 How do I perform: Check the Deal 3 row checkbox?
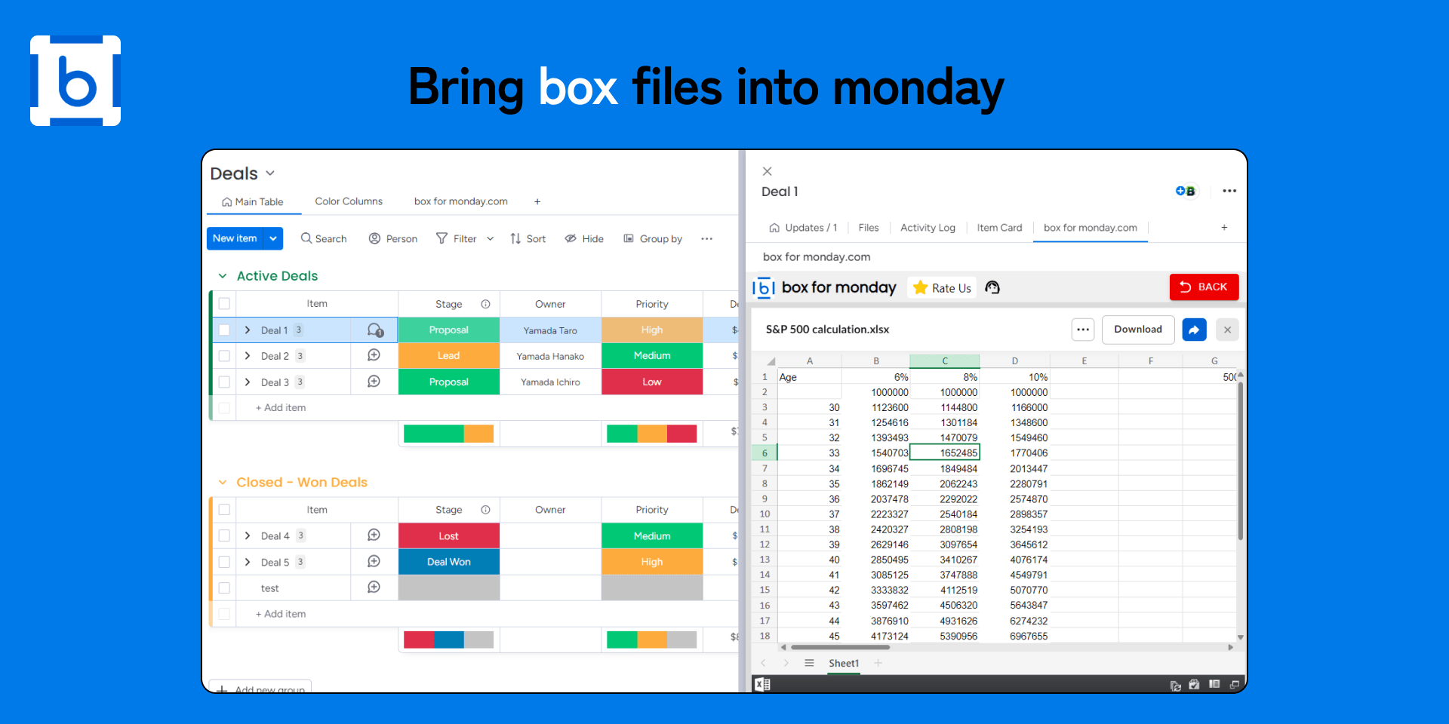224,382
